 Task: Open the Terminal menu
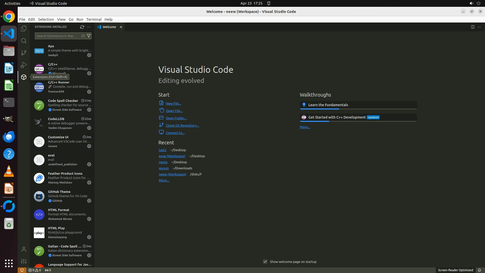click(94, 19)
